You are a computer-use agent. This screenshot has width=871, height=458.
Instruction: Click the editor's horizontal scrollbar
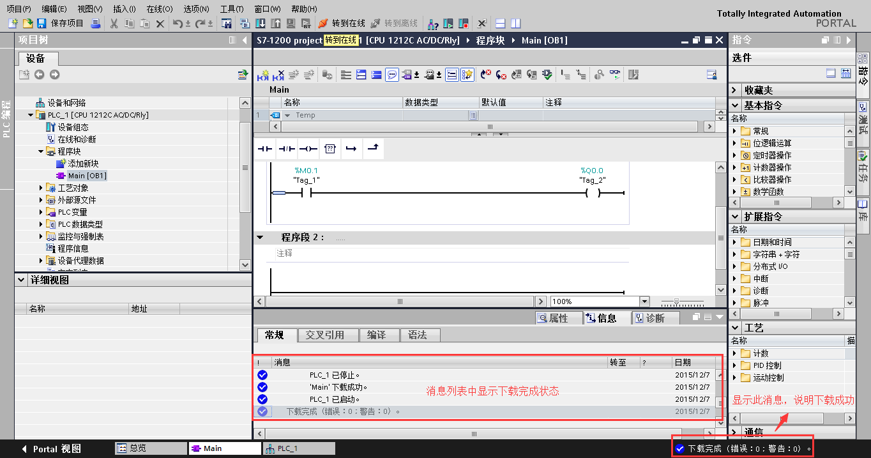(x=400, y=302)
